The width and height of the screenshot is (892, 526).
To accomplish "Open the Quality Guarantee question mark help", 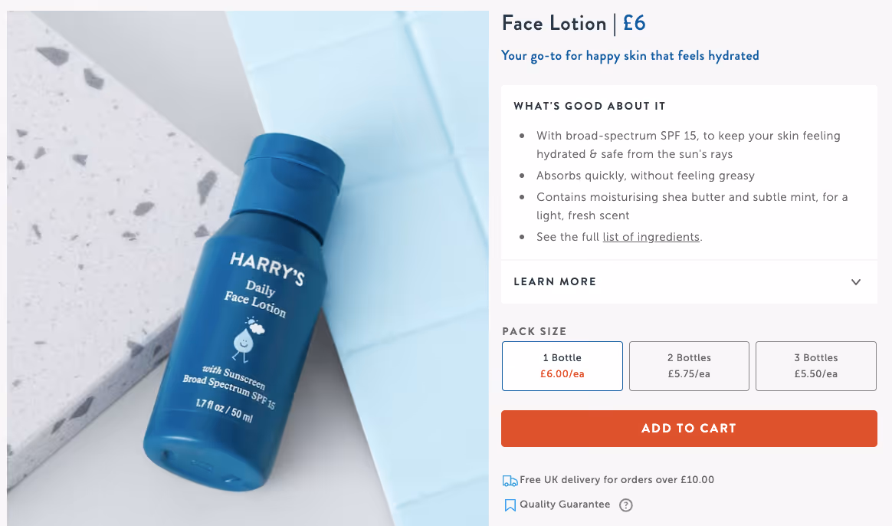I will pyautogui.click(x=626, y=505).
